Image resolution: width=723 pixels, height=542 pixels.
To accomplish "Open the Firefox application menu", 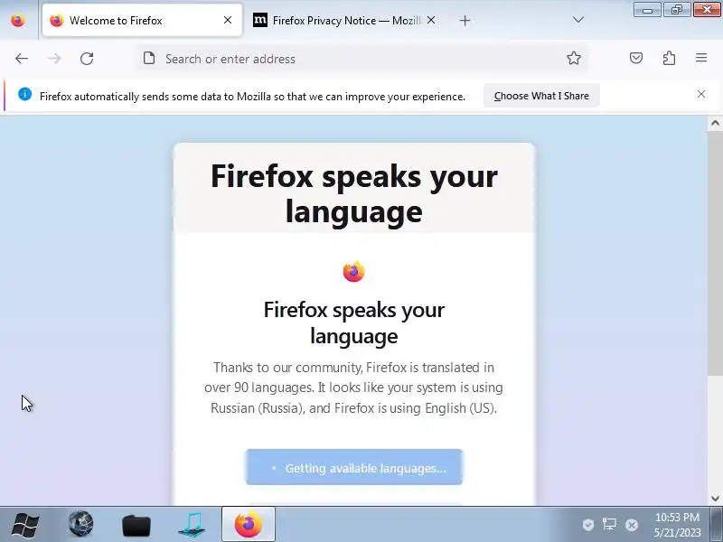I will pyautogui.click(x=701, y=58).
